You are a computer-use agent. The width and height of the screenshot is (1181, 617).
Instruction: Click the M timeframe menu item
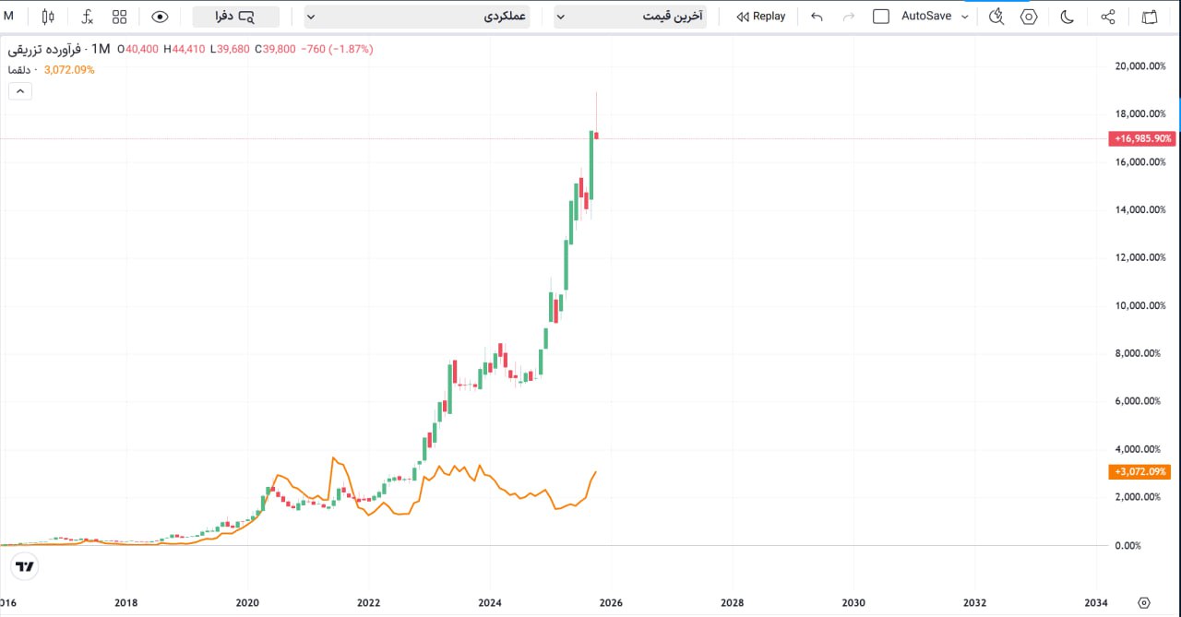9,16
